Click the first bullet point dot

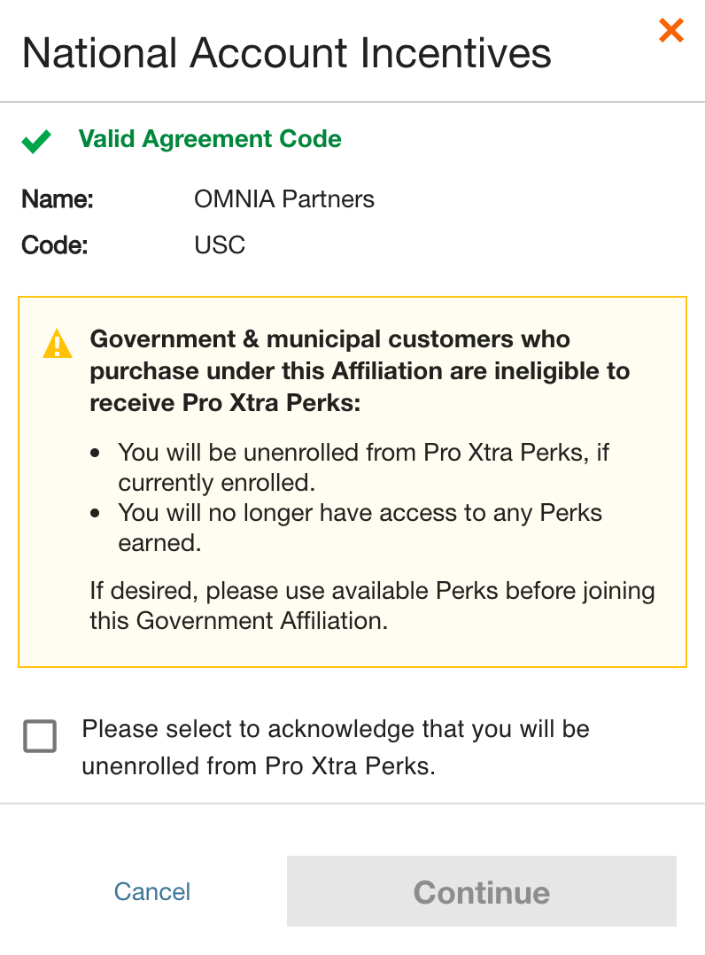97,453
